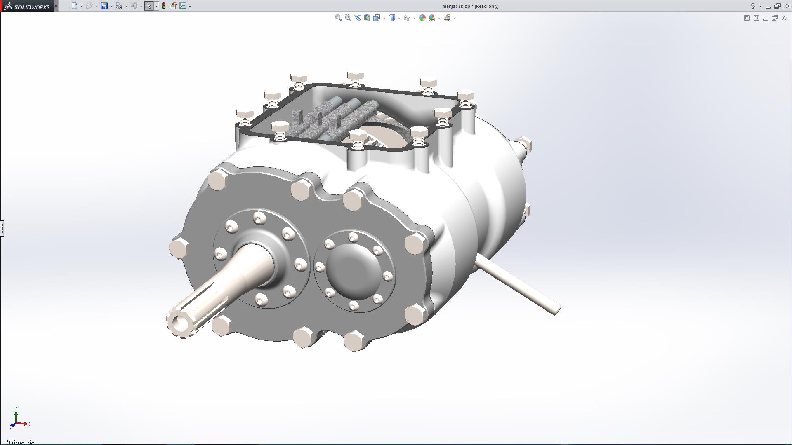Image resolution: width=792 pixels, height=445 pixels.
Task: Expand the View Settings monitor dropdown arrow
Action: [x=455, y=18]
